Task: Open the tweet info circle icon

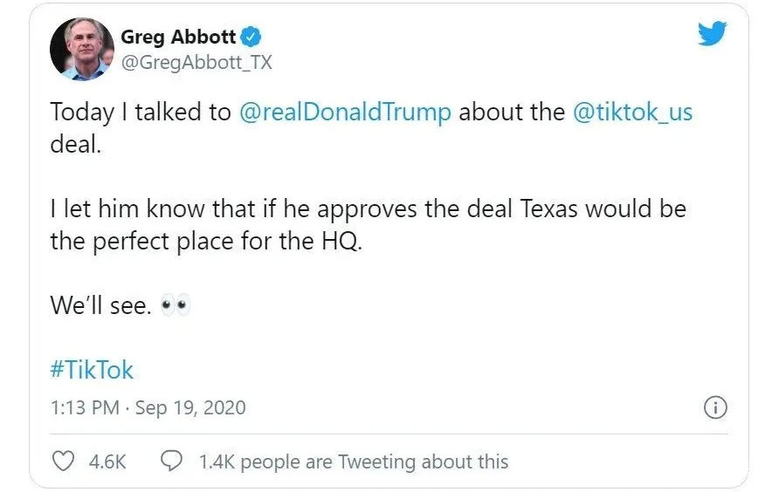Action: pyautogui.click(x=715, y=407)
